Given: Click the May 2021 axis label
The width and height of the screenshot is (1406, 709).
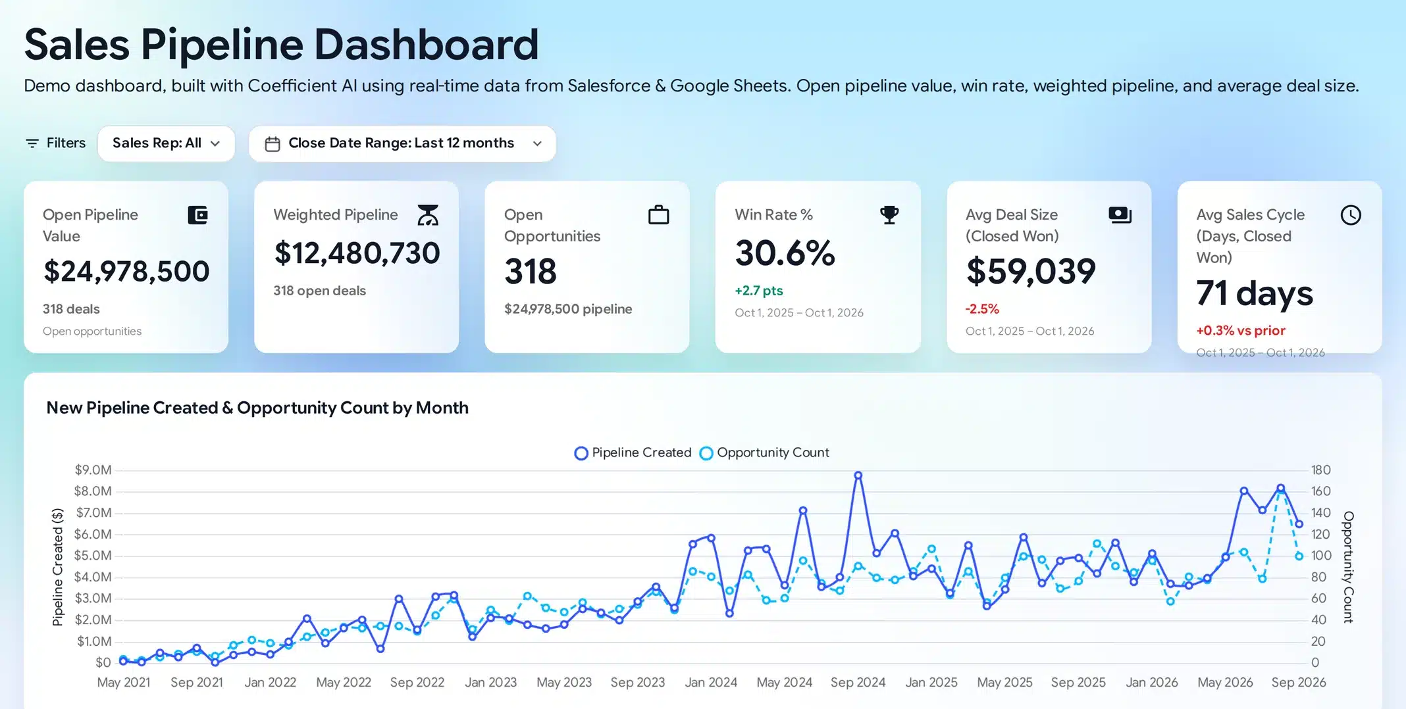Looking at the screenshot, I should point(124,683).
